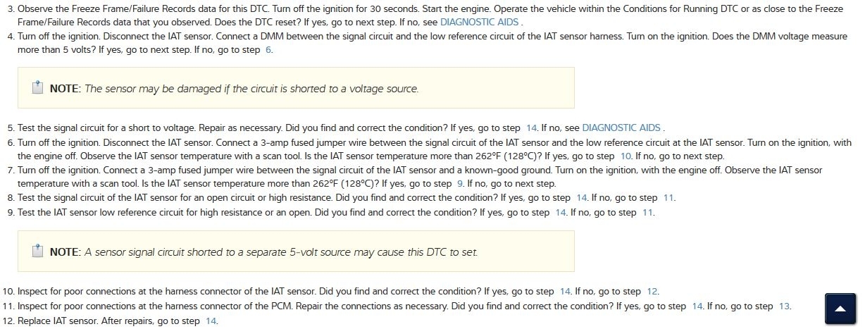Go to step 10 link in step 6
This screenshot has width=865, height=329.
626,156
